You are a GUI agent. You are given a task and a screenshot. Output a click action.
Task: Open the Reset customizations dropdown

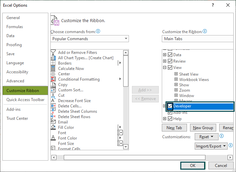pos(206,137)
